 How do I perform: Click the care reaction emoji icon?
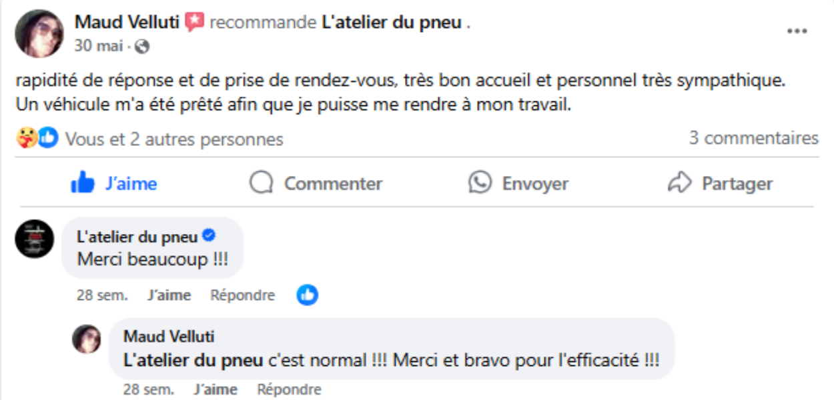pos(27,139)
